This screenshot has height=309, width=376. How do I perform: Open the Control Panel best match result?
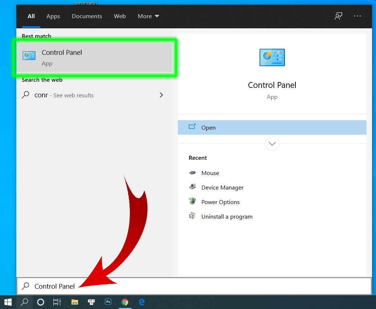click(94, 58)
